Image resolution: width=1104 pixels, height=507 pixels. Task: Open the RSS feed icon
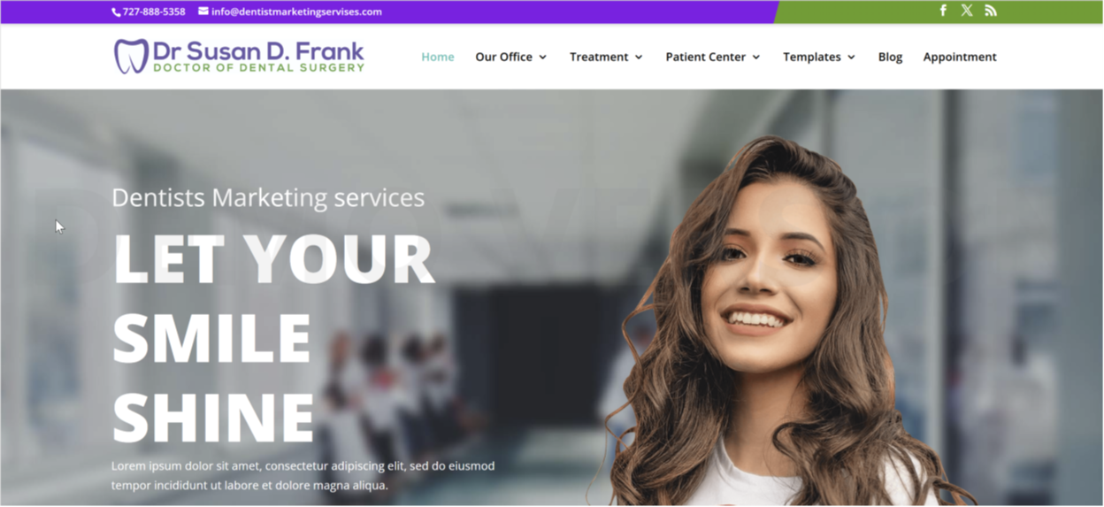(991, 11)
